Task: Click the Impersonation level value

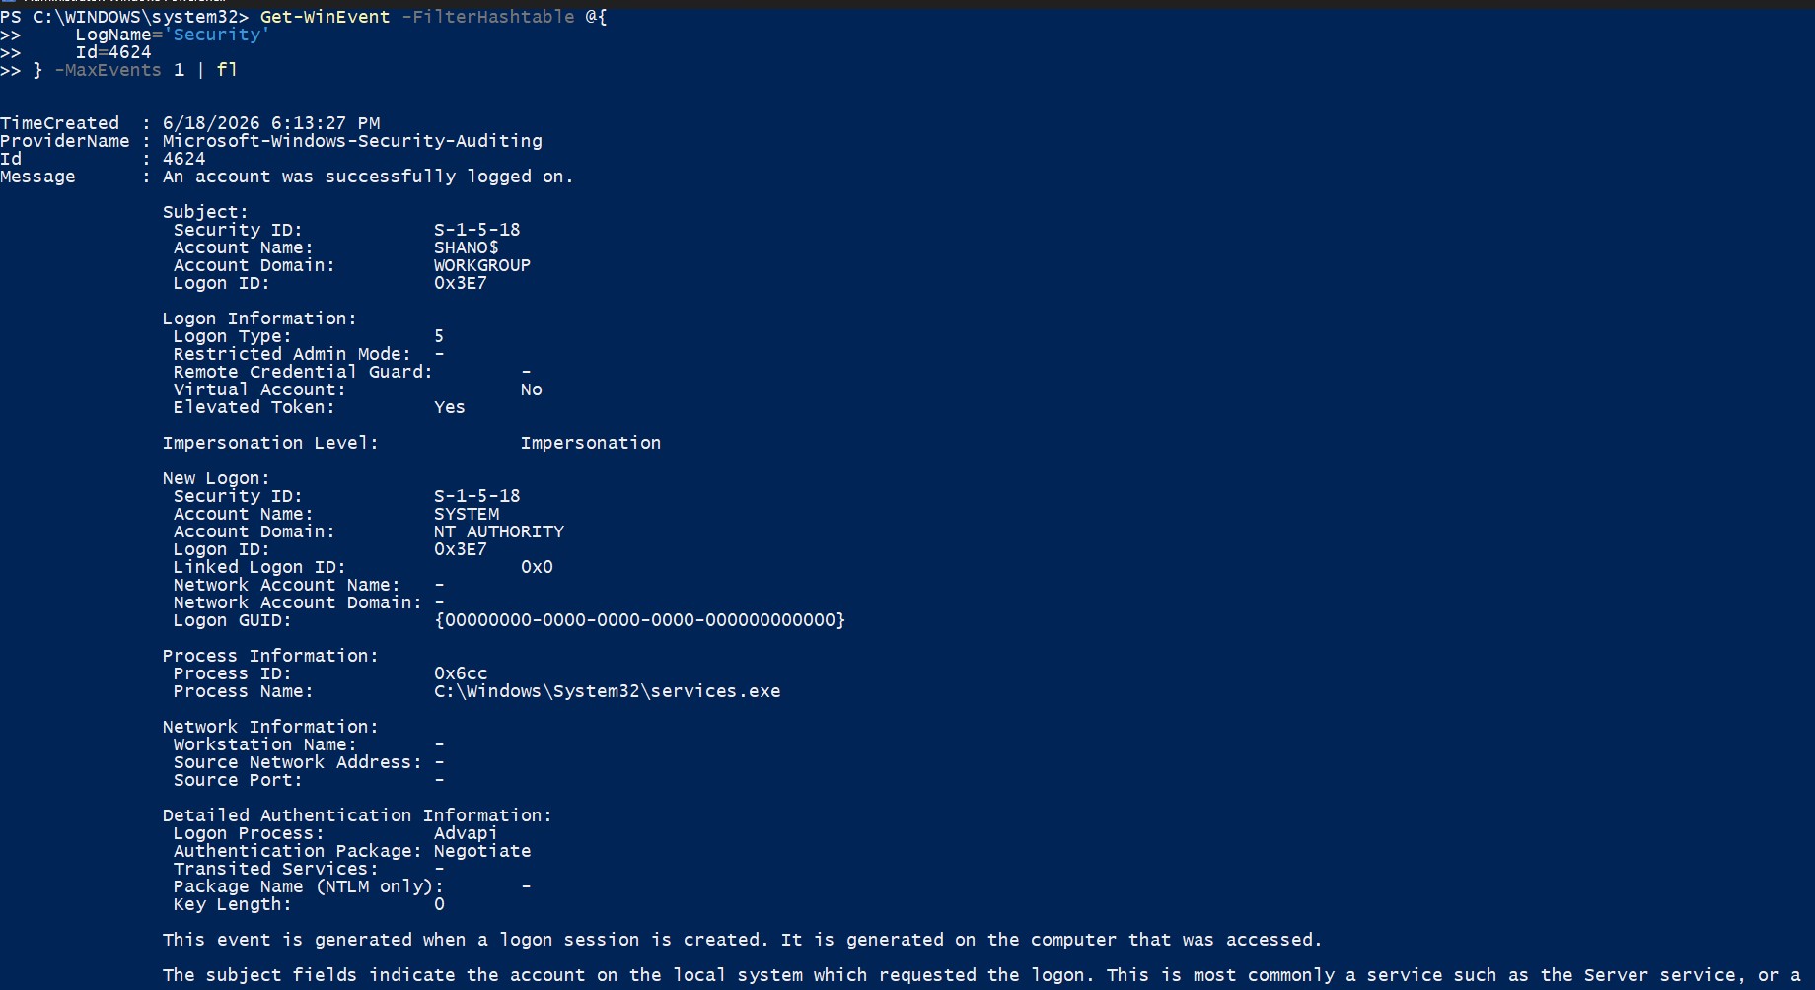Action: point(591,443)
